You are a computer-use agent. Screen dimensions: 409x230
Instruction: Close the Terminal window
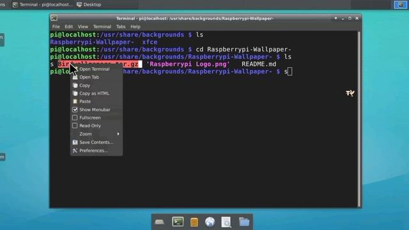(x=357, y=19)
